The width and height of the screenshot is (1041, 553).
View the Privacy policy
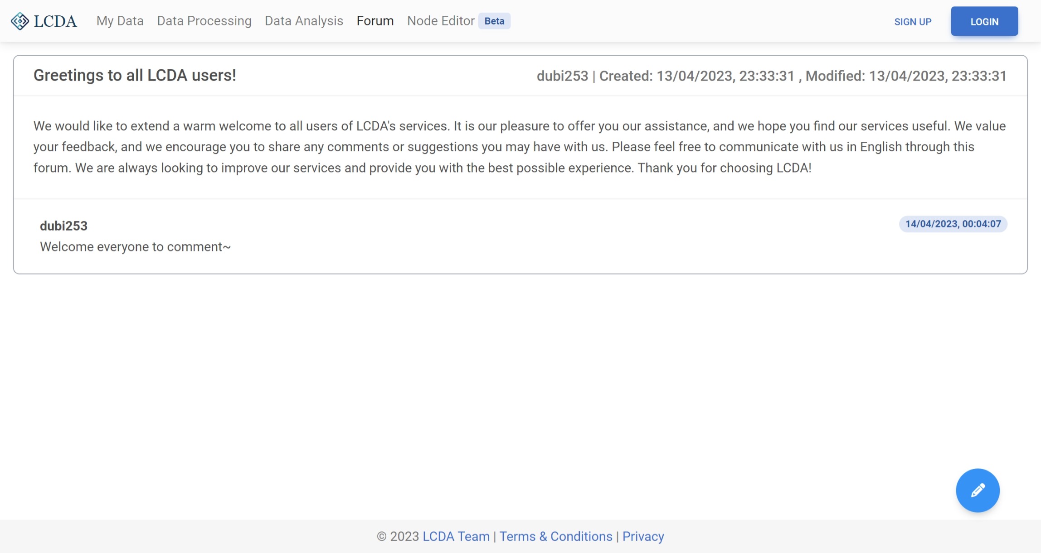(643, 536)
